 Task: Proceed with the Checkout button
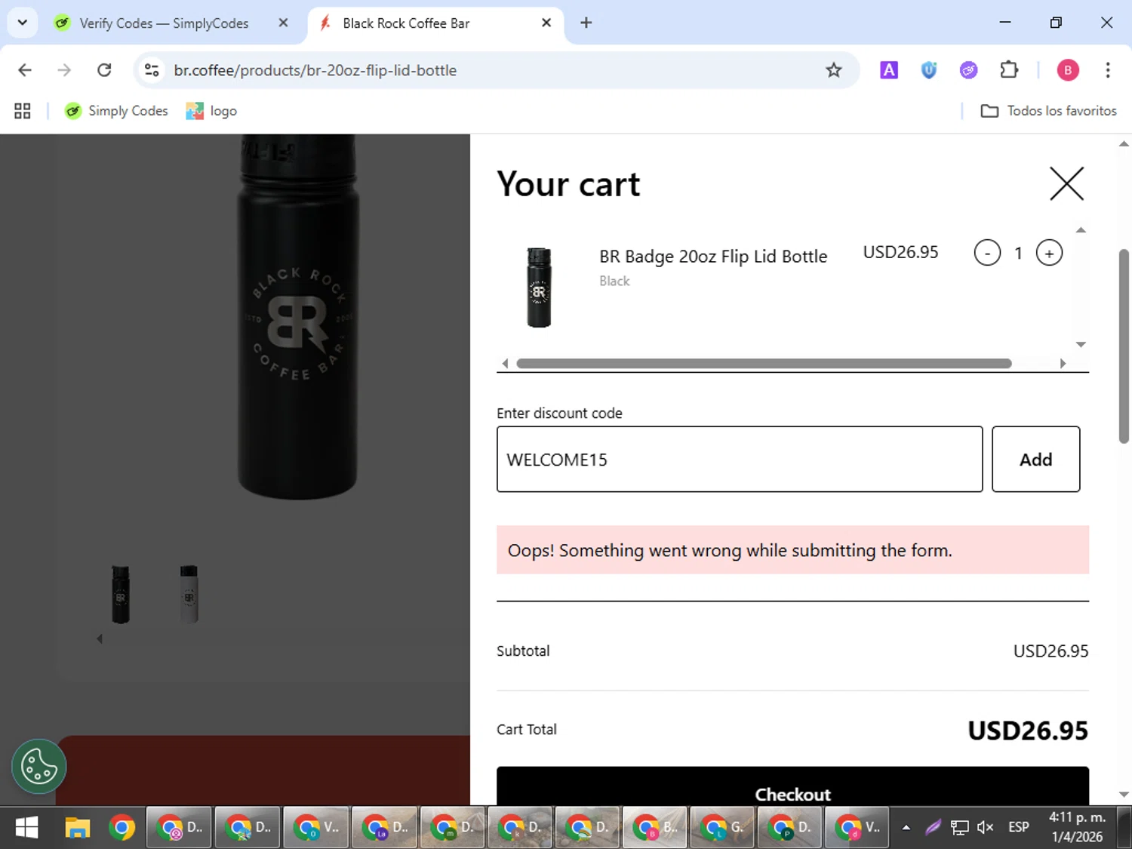click(x=792, y=787)
